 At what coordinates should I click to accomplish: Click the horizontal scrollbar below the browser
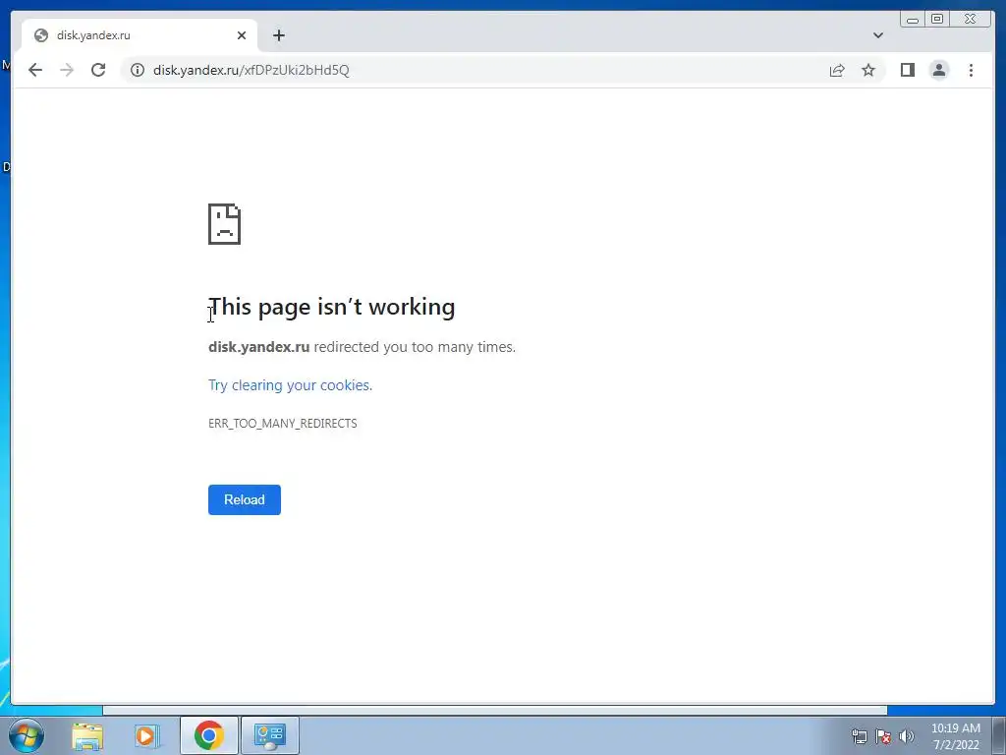[x=495, y=710]
